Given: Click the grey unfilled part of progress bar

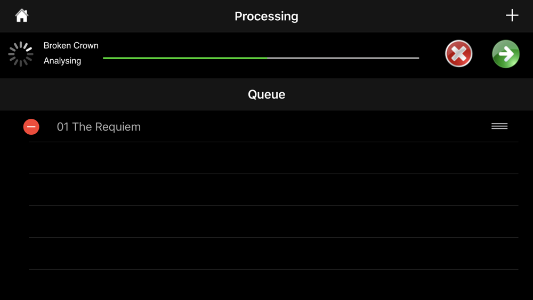Looking at the screenshot, I should point(343,58).
